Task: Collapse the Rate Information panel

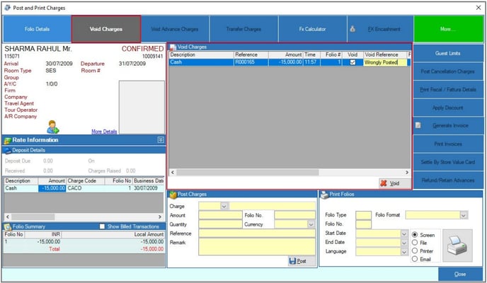Action: (161, 140)
